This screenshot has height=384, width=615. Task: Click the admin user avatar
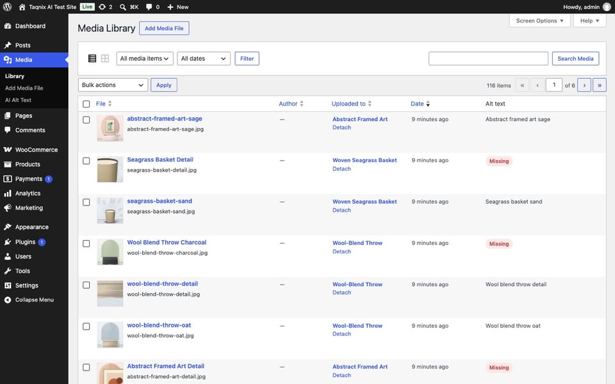(x=607, y=6)
